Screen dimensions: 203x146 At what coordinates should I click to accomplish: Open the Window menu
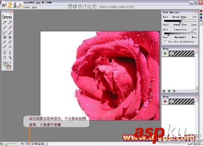click(27, 7)
